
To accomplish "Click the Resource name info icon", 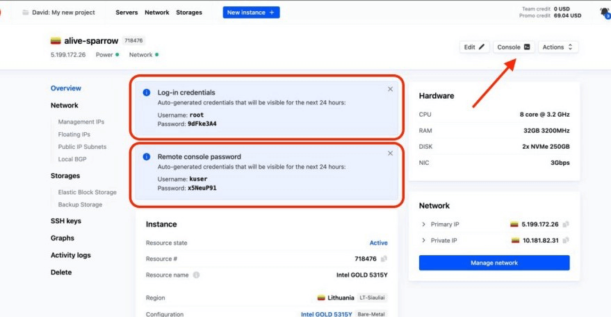I will (196, 275).
